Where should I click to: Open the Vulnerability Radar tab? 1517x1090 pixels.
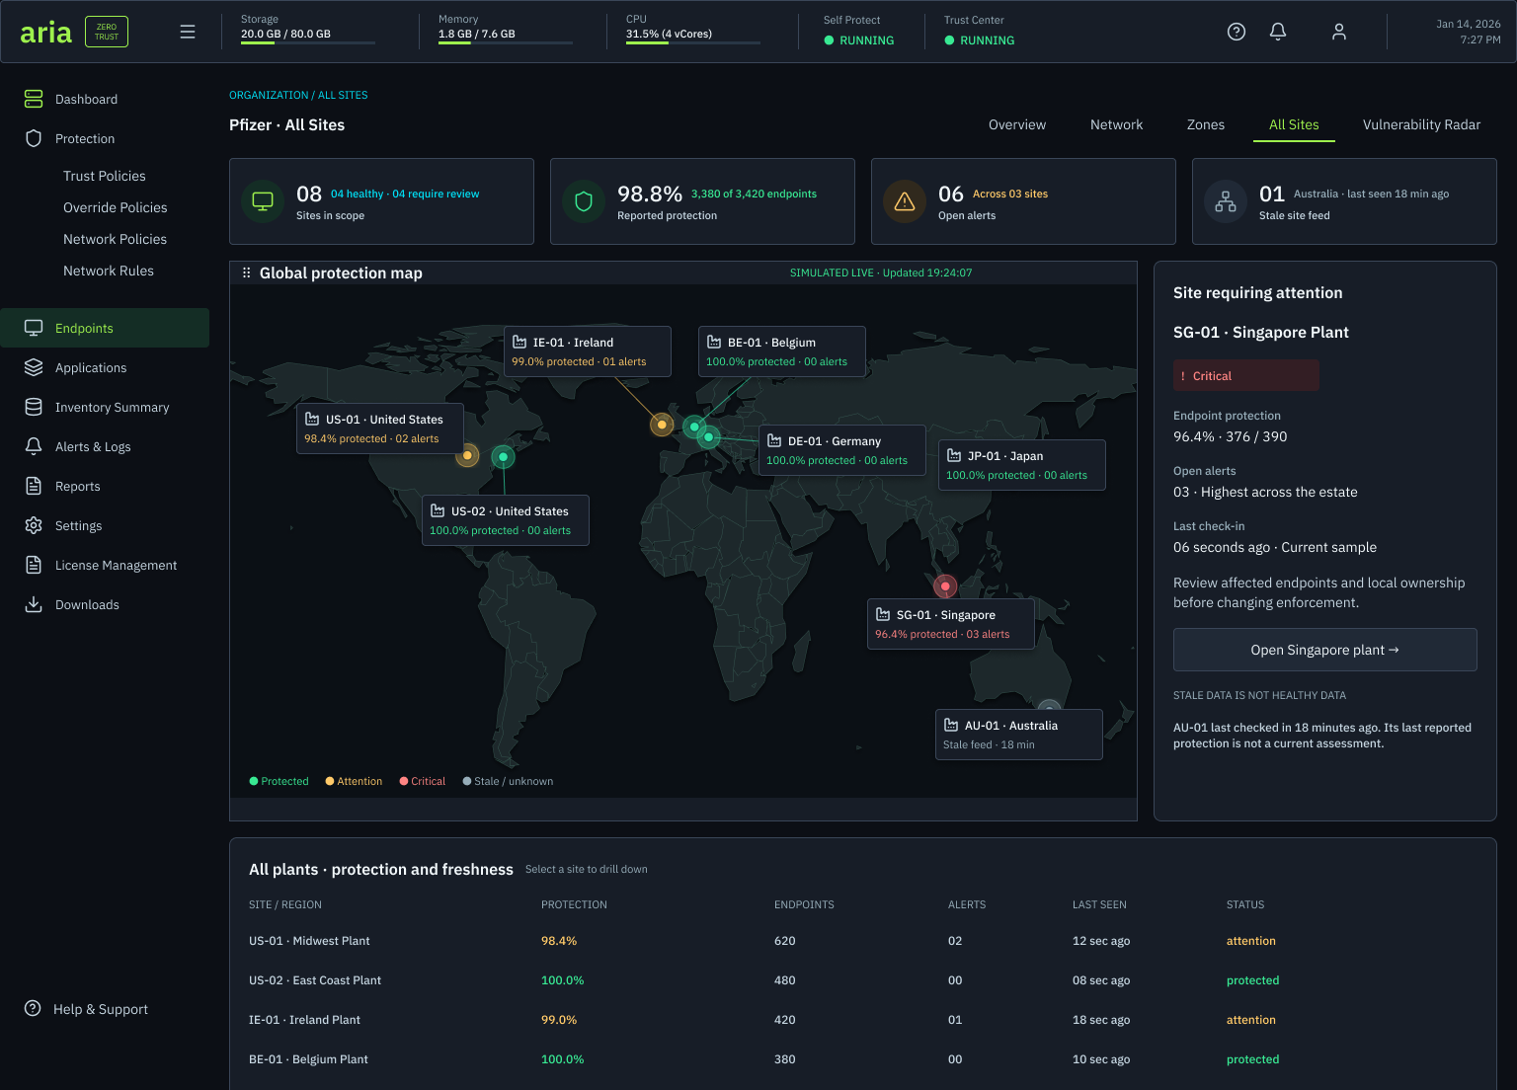click(1421, 124)
